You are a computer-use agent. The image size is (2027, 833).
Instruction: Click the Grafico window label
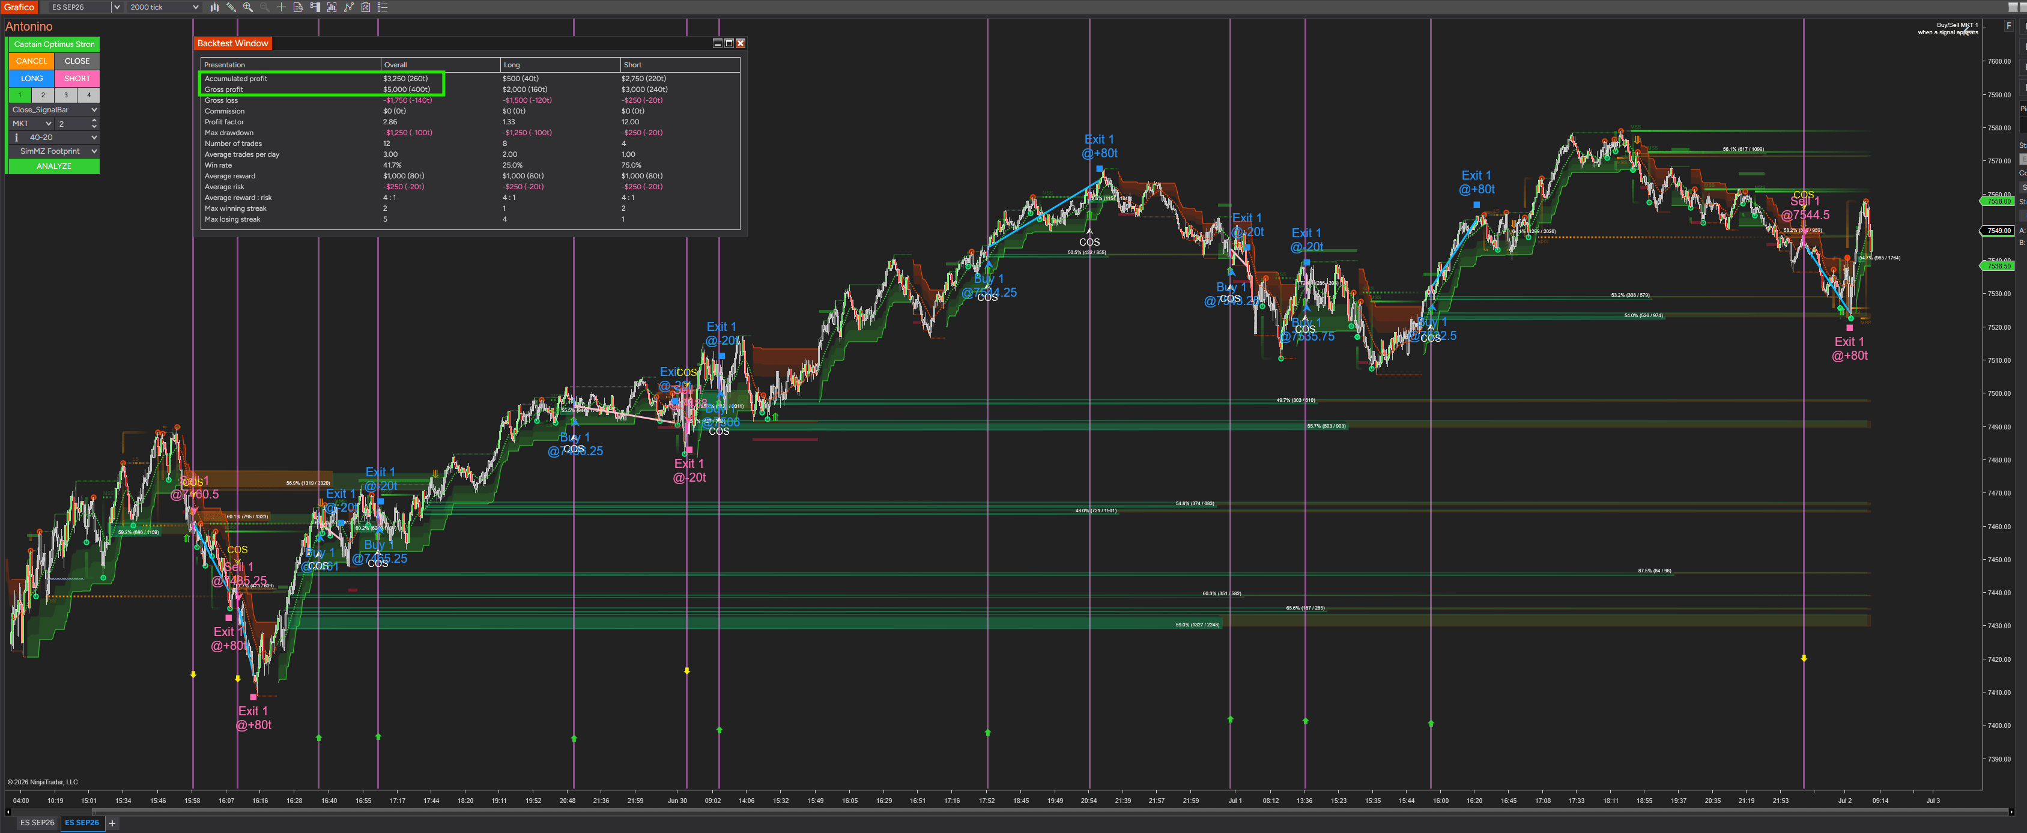pyautogui.click(x=19, y=7)
